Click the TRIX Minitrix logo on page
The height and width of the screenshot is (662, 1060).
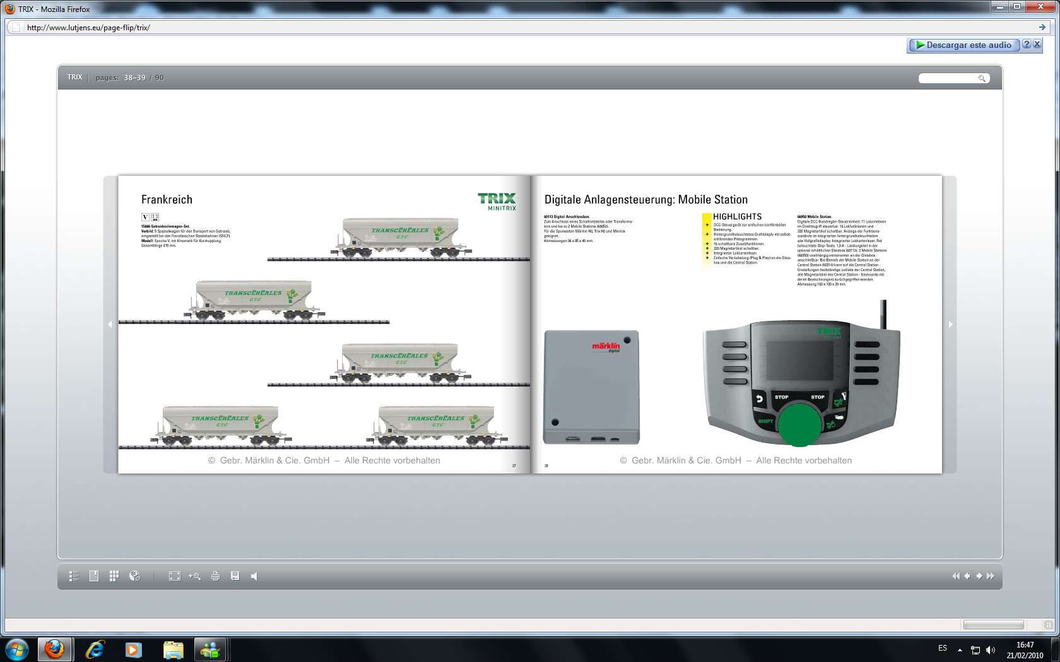click(497, 202)
